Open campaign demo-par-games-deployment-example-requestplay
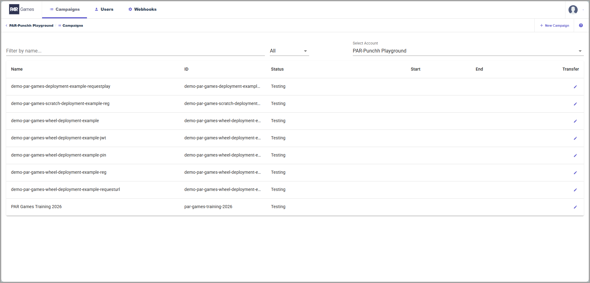The image size is (590, 283). 61,86
